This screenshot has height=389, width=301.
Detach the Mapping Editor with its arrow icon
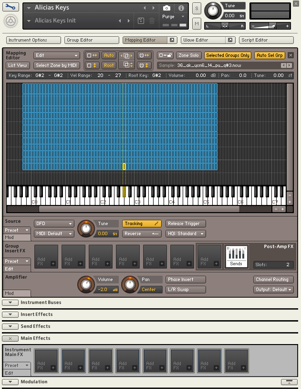[172, 40]
